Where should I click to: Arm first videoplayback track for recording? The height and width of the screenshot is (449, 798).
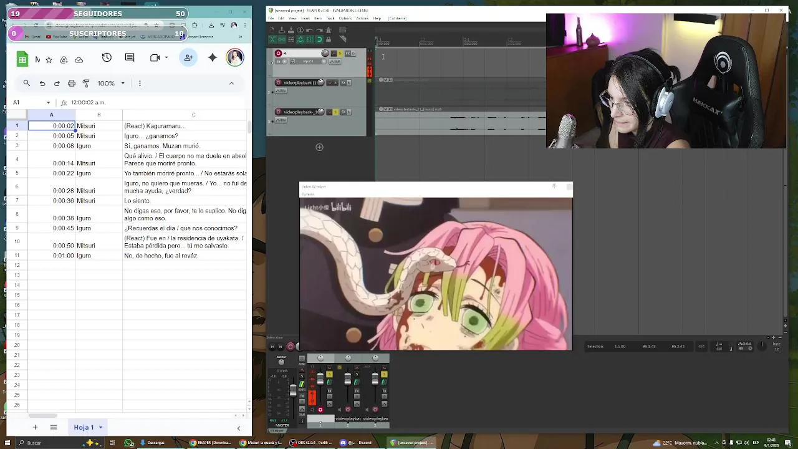(x=278, y=83)
